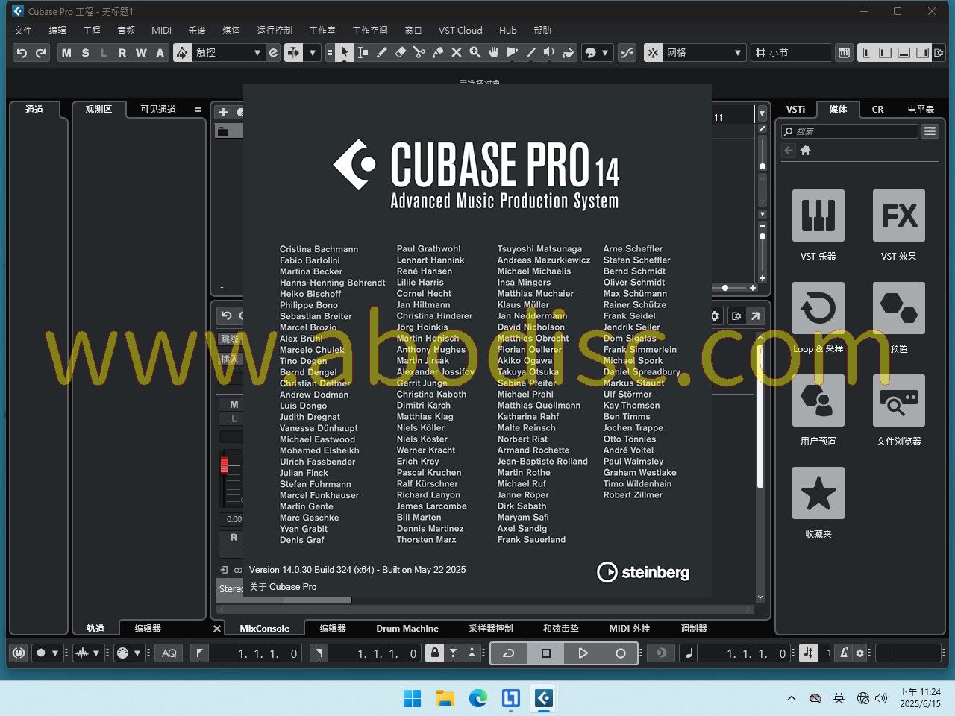
Task: Toggle cycle loop in transport
Action: tap(509, 653)
